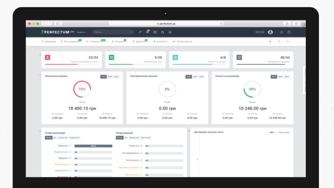Click the blue box projects icon

pos(175,57)
